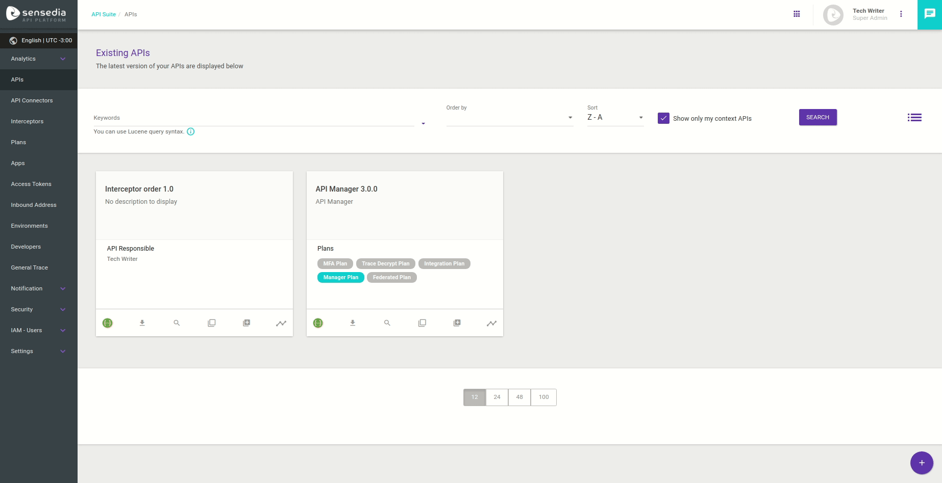Uncheck Show only my context APIs
The height and width of the screenshot is (483, 942).
point(663,118)
